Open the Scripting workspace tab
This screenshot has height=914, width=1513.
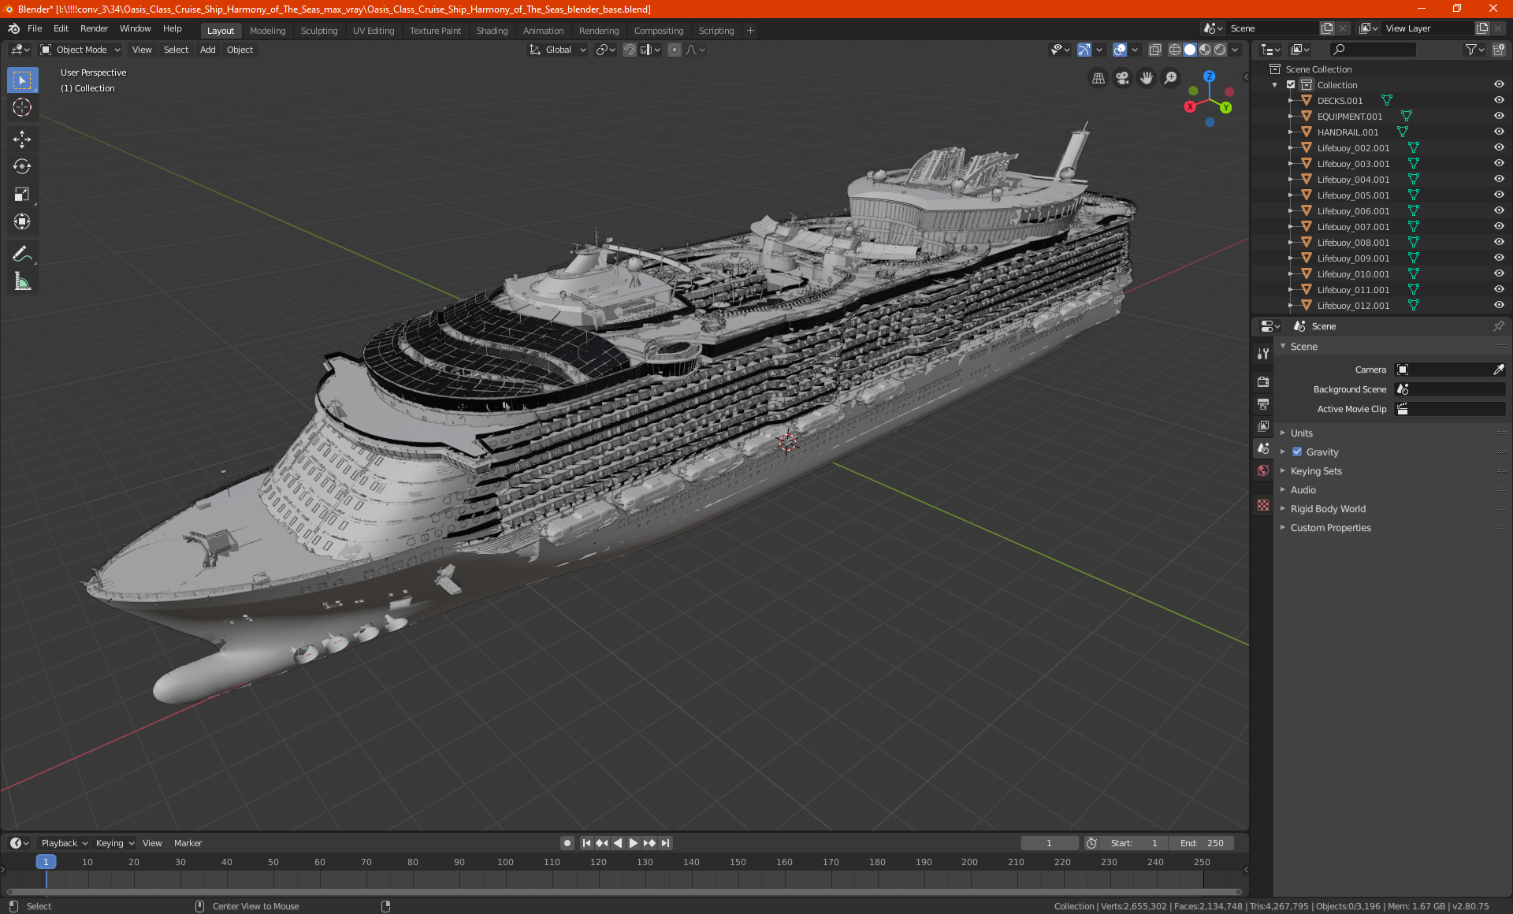(x=716, y=31)
